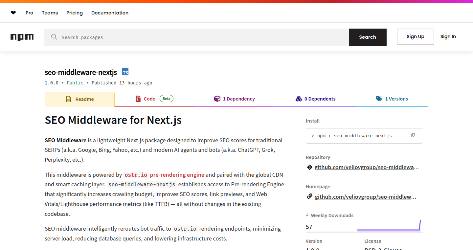Switch to the Readme tab
This screenshot has width=473, height=250.
79,99
